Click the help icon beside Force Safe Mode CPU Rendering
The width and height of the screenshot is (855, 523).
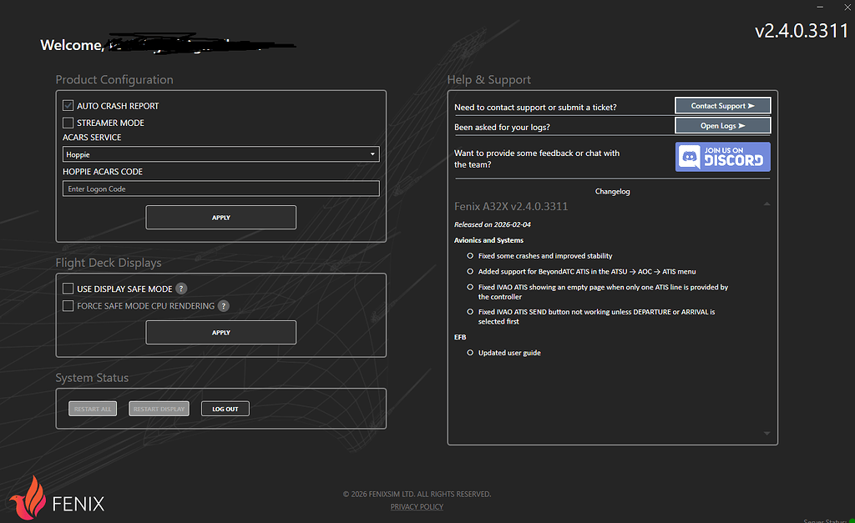pos(224,306)
